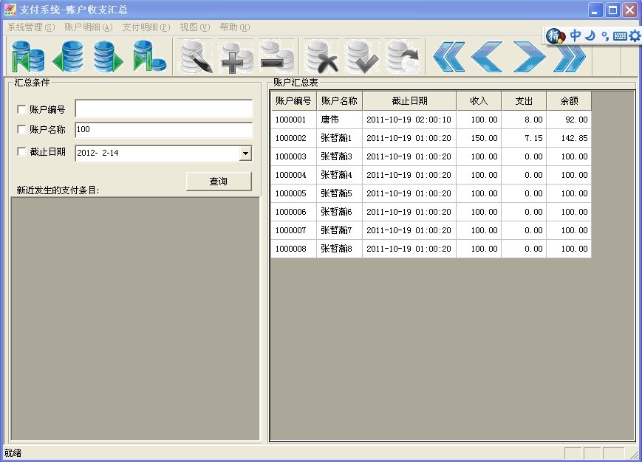
Task: Click the edit record pencil icon
Action: pyautogui.click(x=196, y=57)
